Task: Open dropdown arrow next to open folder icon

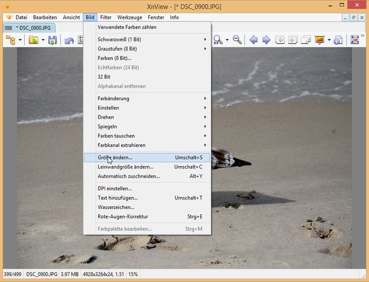Action: click(x=43, y=40)
